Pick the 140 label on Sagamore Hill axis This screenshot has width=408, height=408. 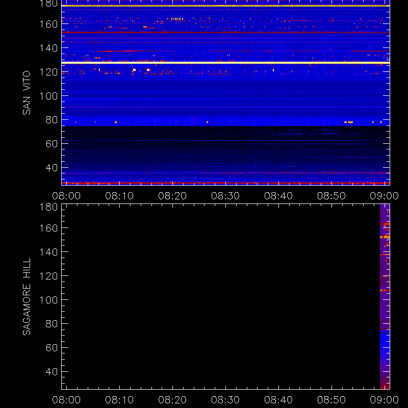pos(48,252)
